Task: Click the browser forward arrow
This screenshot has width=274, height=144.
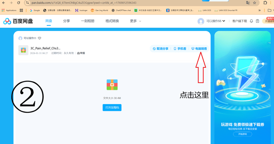Action: tap(11, 3)
